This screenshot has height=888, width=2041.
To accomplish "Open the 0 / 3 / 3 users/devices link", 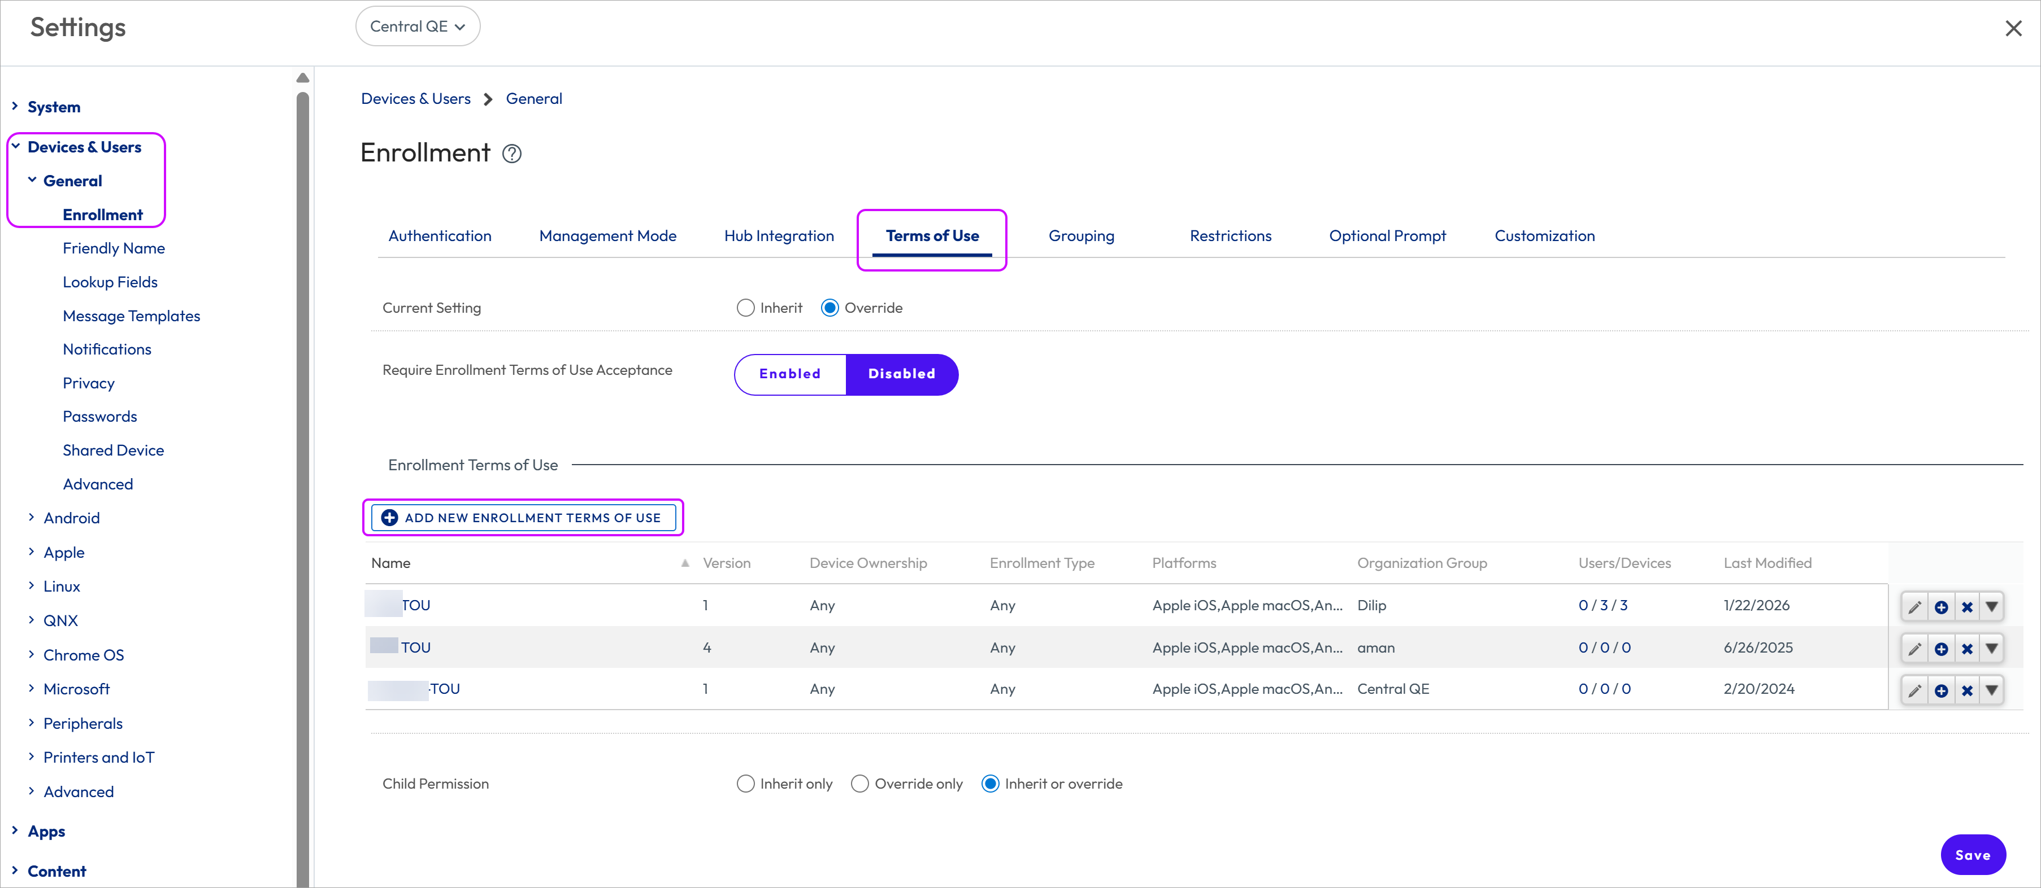I will (x=1603, y=605).
